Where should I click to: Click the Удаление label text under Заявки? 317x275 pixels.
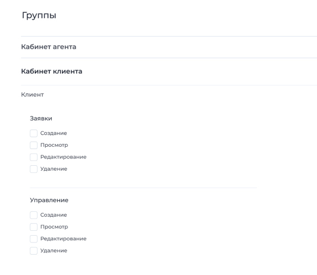pyautogui.click(x=54, y=169)
